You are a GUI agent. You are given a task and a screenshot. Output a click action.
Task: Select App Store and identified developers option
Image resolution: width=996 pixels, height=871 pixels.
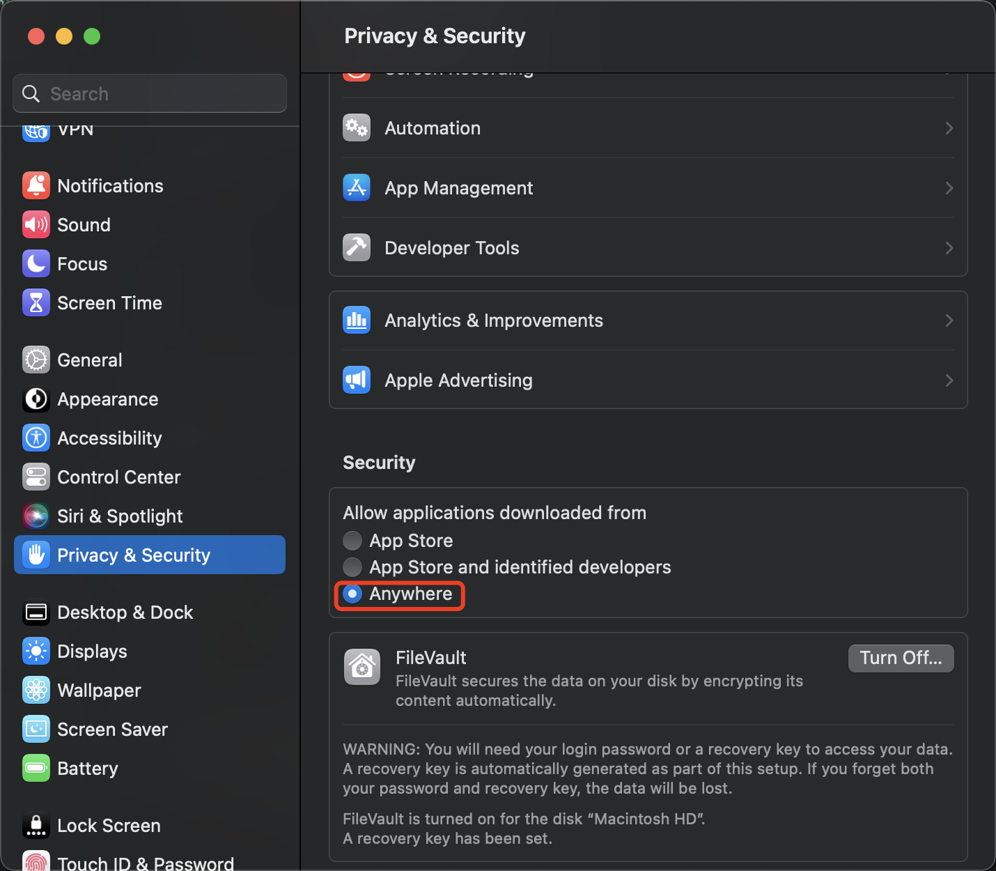click(x=353, y=567)
